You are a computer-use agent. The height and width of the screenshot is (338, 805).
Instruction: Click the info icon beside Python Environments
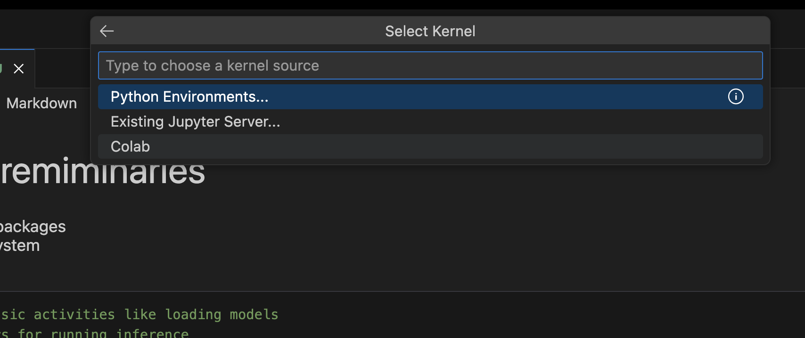tap(735, 97)
